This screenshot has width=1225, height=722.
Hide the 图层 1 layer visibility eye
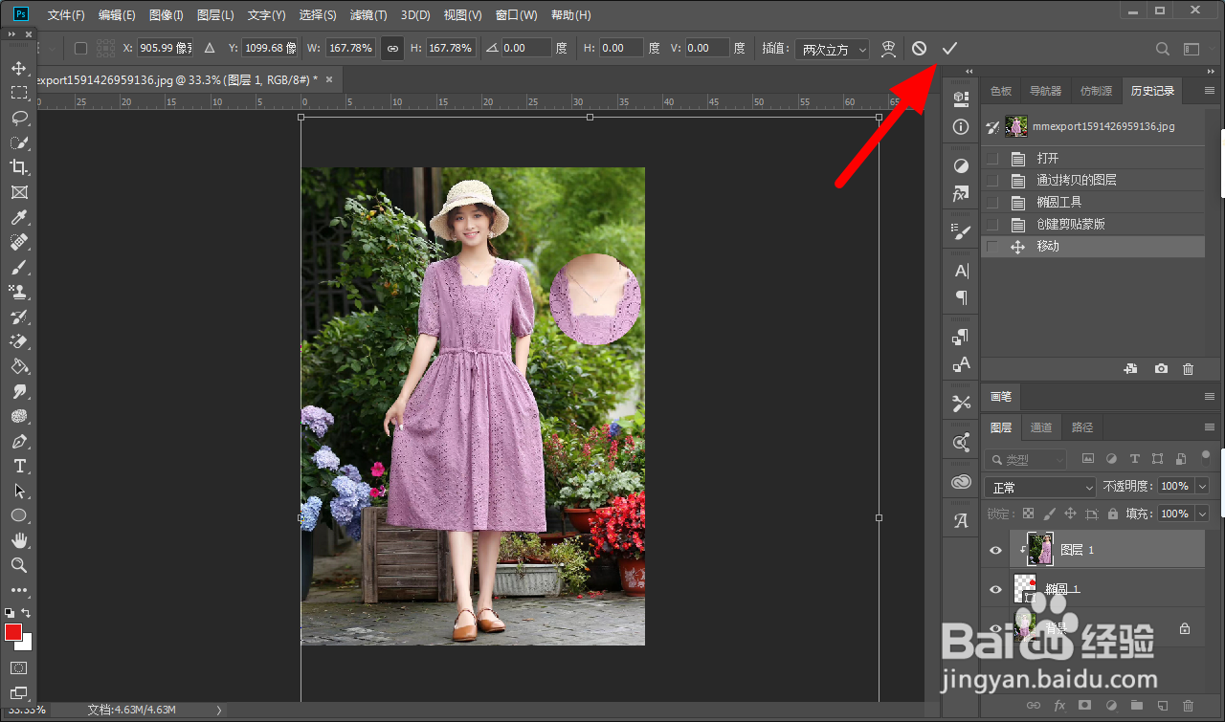(995, 550)
